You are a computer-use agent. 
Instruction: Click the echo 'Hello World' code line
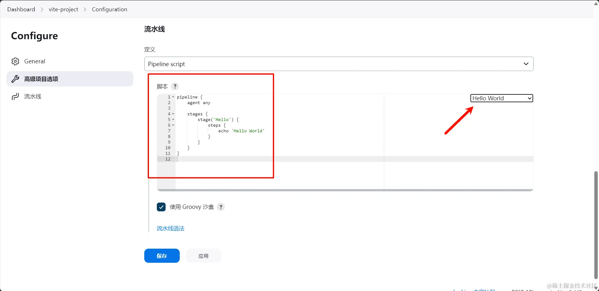241,131
